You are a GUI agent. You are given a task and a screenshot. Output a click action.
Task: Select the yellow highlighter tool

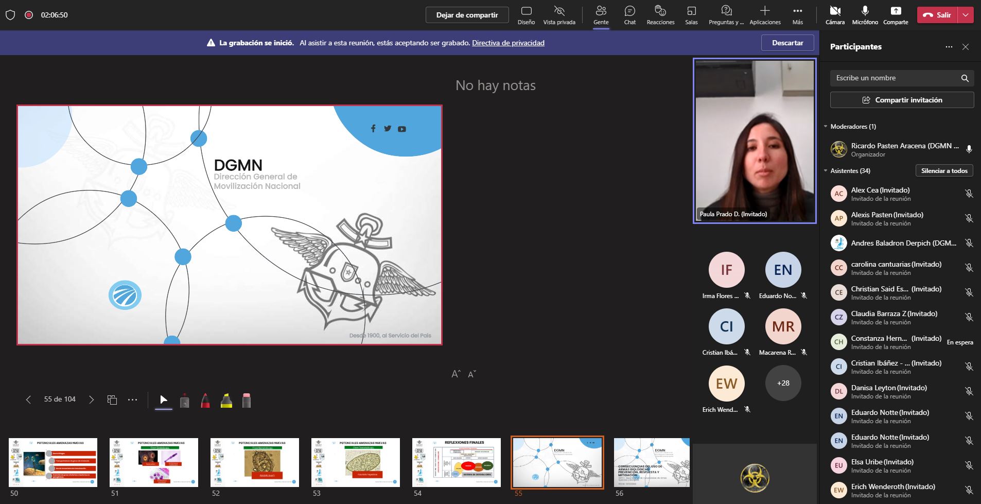pos(226,401)
